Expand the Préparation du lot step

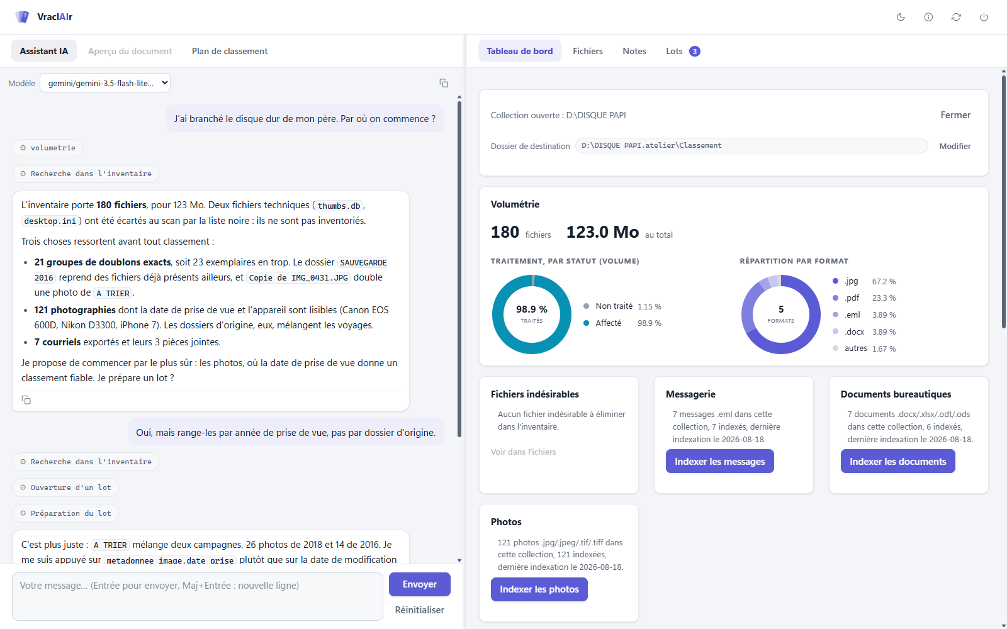(x=65, y=513)
